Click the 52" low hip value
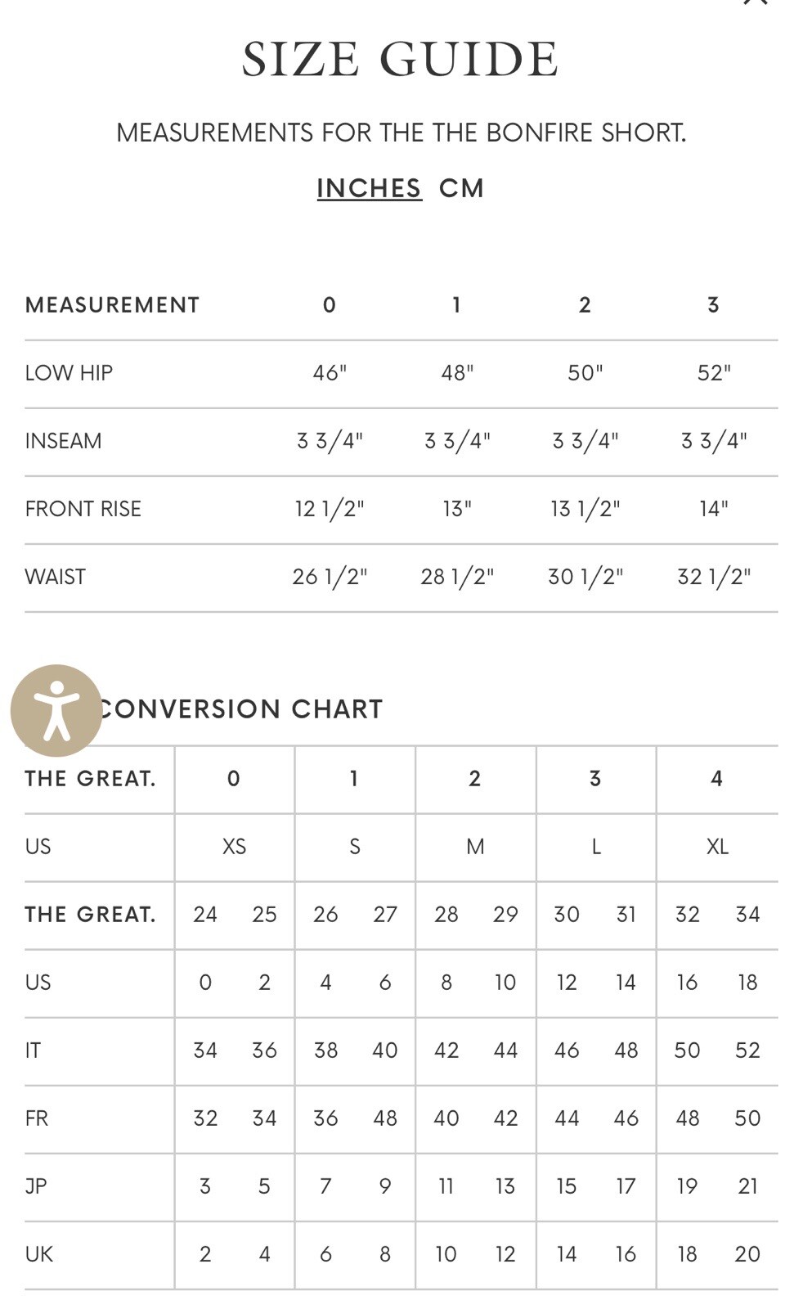The width and height of the screenshot is (803, 1309). (714, 373)
